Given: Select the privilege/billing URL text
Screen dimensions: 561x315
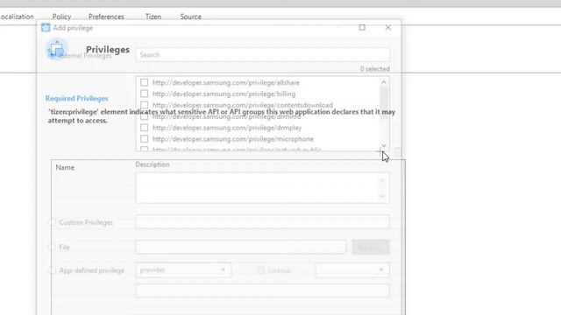Looking at the screenshot, I should tap(224, 94).
